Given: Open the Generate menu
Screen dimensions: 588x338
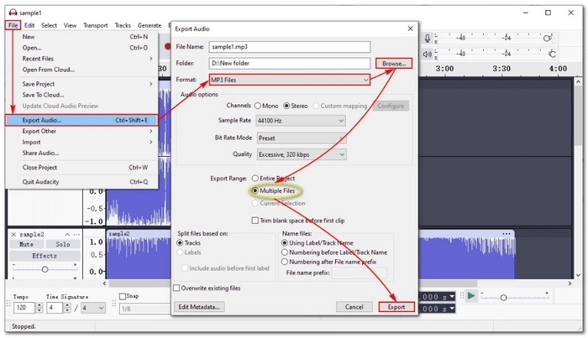Looking at the screenshot, I should 150,25.
